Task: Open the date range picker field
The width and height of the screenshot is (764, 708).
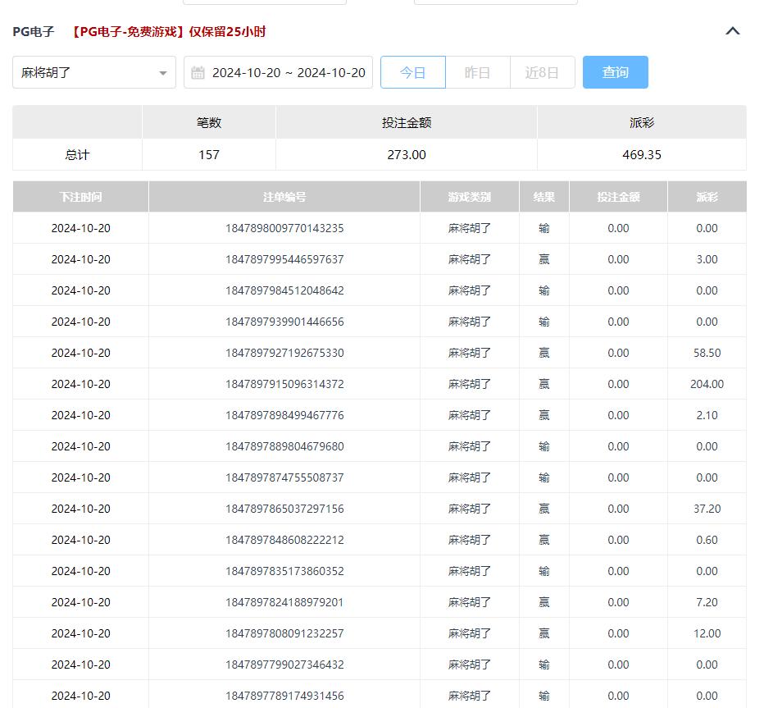Action: (x=288, y=72)
